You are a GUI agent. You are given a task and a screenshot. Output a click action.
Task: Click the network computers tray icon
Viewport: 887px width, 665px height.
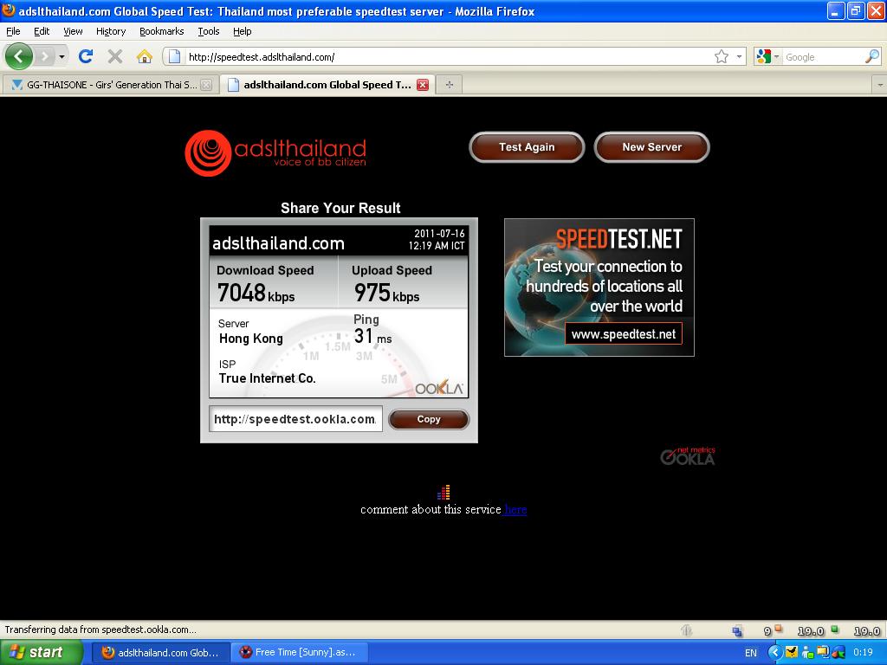823,652
